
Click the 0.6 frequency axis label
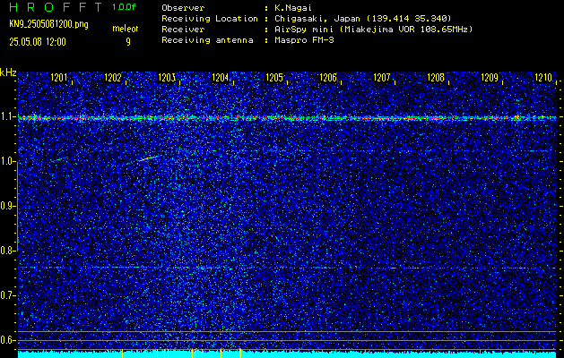6,340
